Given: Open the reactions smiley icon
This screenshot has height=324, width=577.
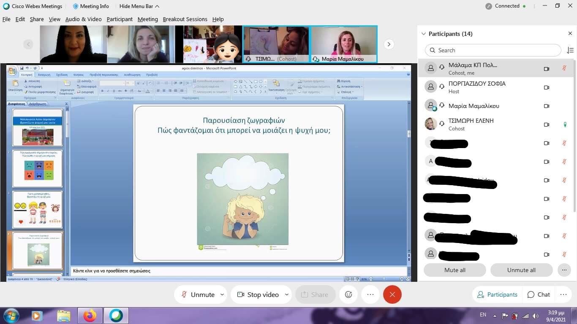Looking at the screenshot, I should tap(348, 294).
